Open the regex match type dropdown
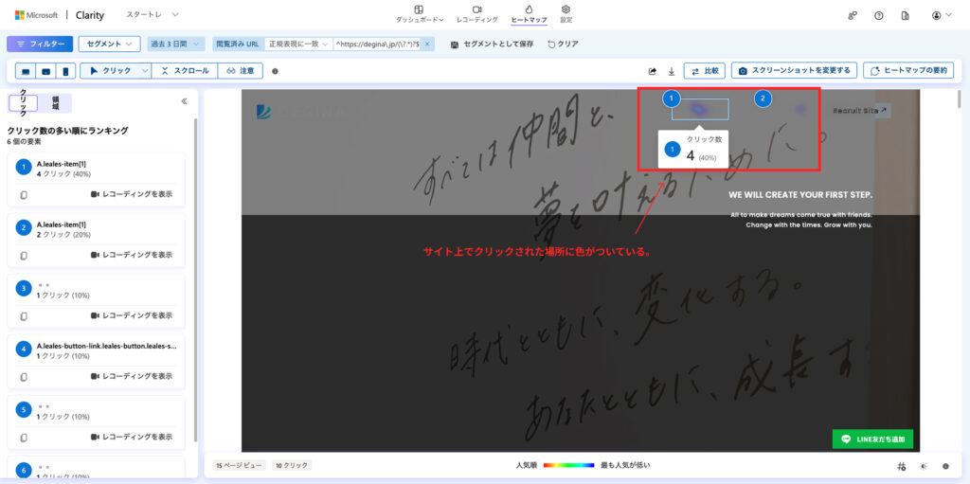Screen dimensions: 970x484 (298, 44)
